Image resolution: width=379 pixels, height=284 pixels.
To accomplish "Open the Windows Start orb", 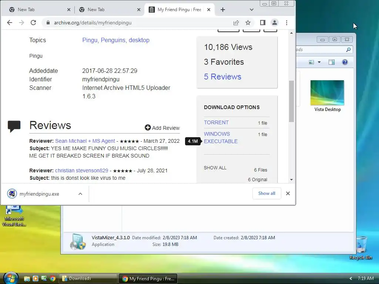I will click(x=11, y=278).
